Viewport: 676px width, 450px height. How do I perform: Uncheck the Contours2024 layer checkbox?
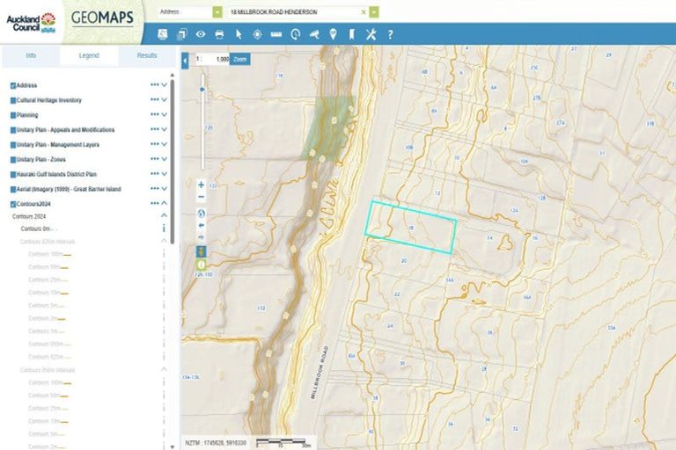tap(13, 204)
